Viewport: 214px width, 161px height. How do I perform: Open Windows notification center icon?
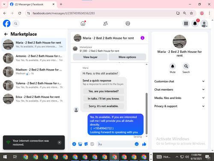208,157
